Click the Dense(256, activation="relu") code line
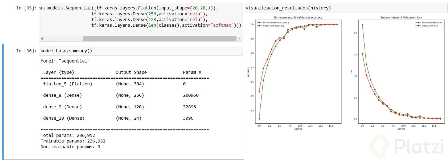This screenshot has height=160, width=448. pyautogui.click(x=149, y=14)
